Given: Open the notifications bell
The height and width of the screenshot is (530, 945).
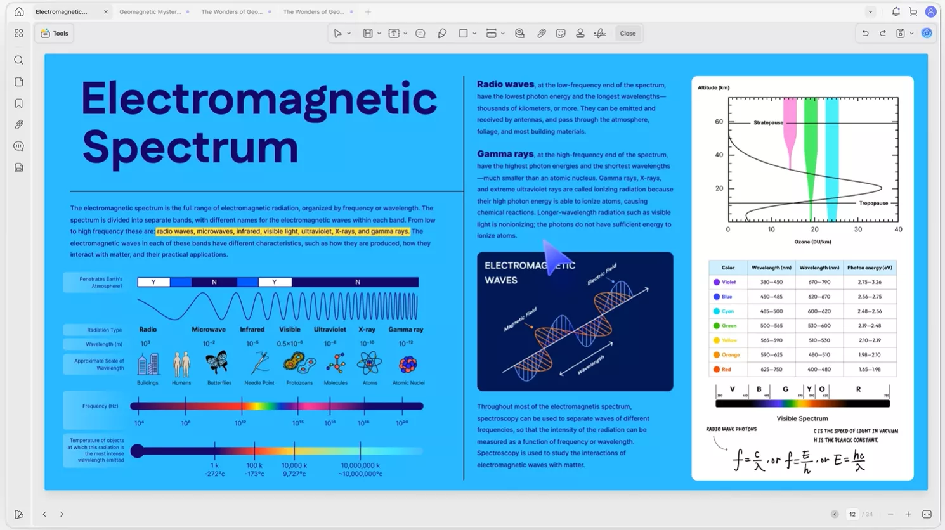Looking at the screenshot, I should pos(896,12).
